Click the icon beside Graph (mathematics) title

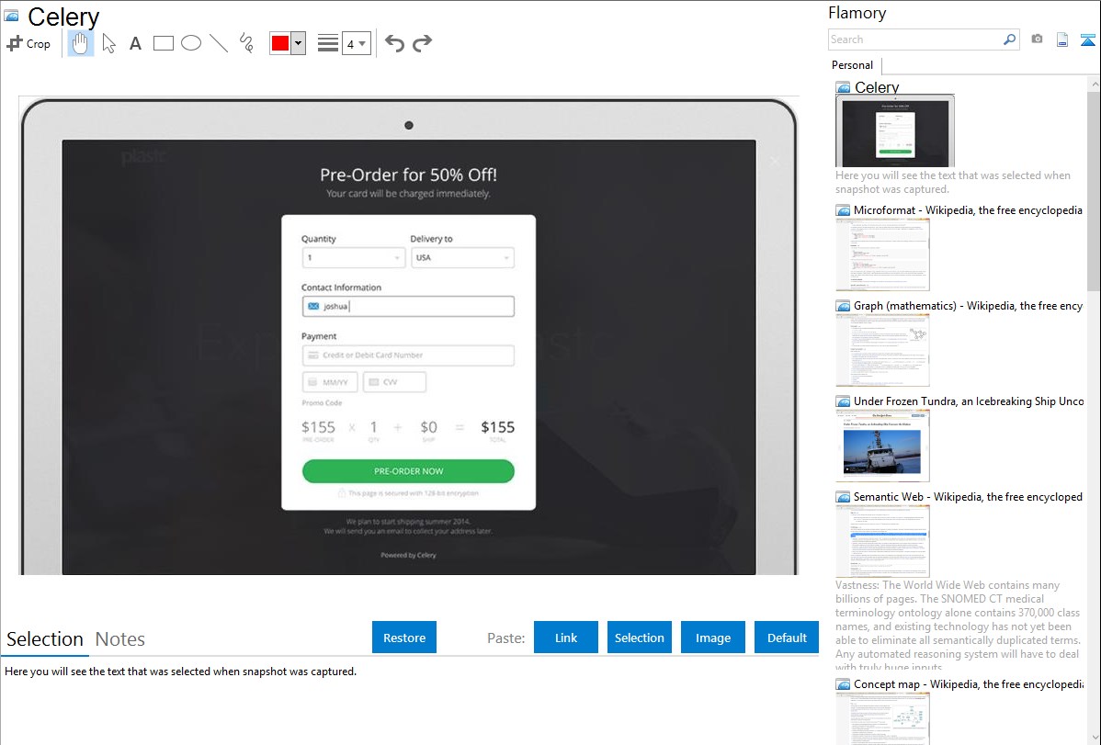844,306
